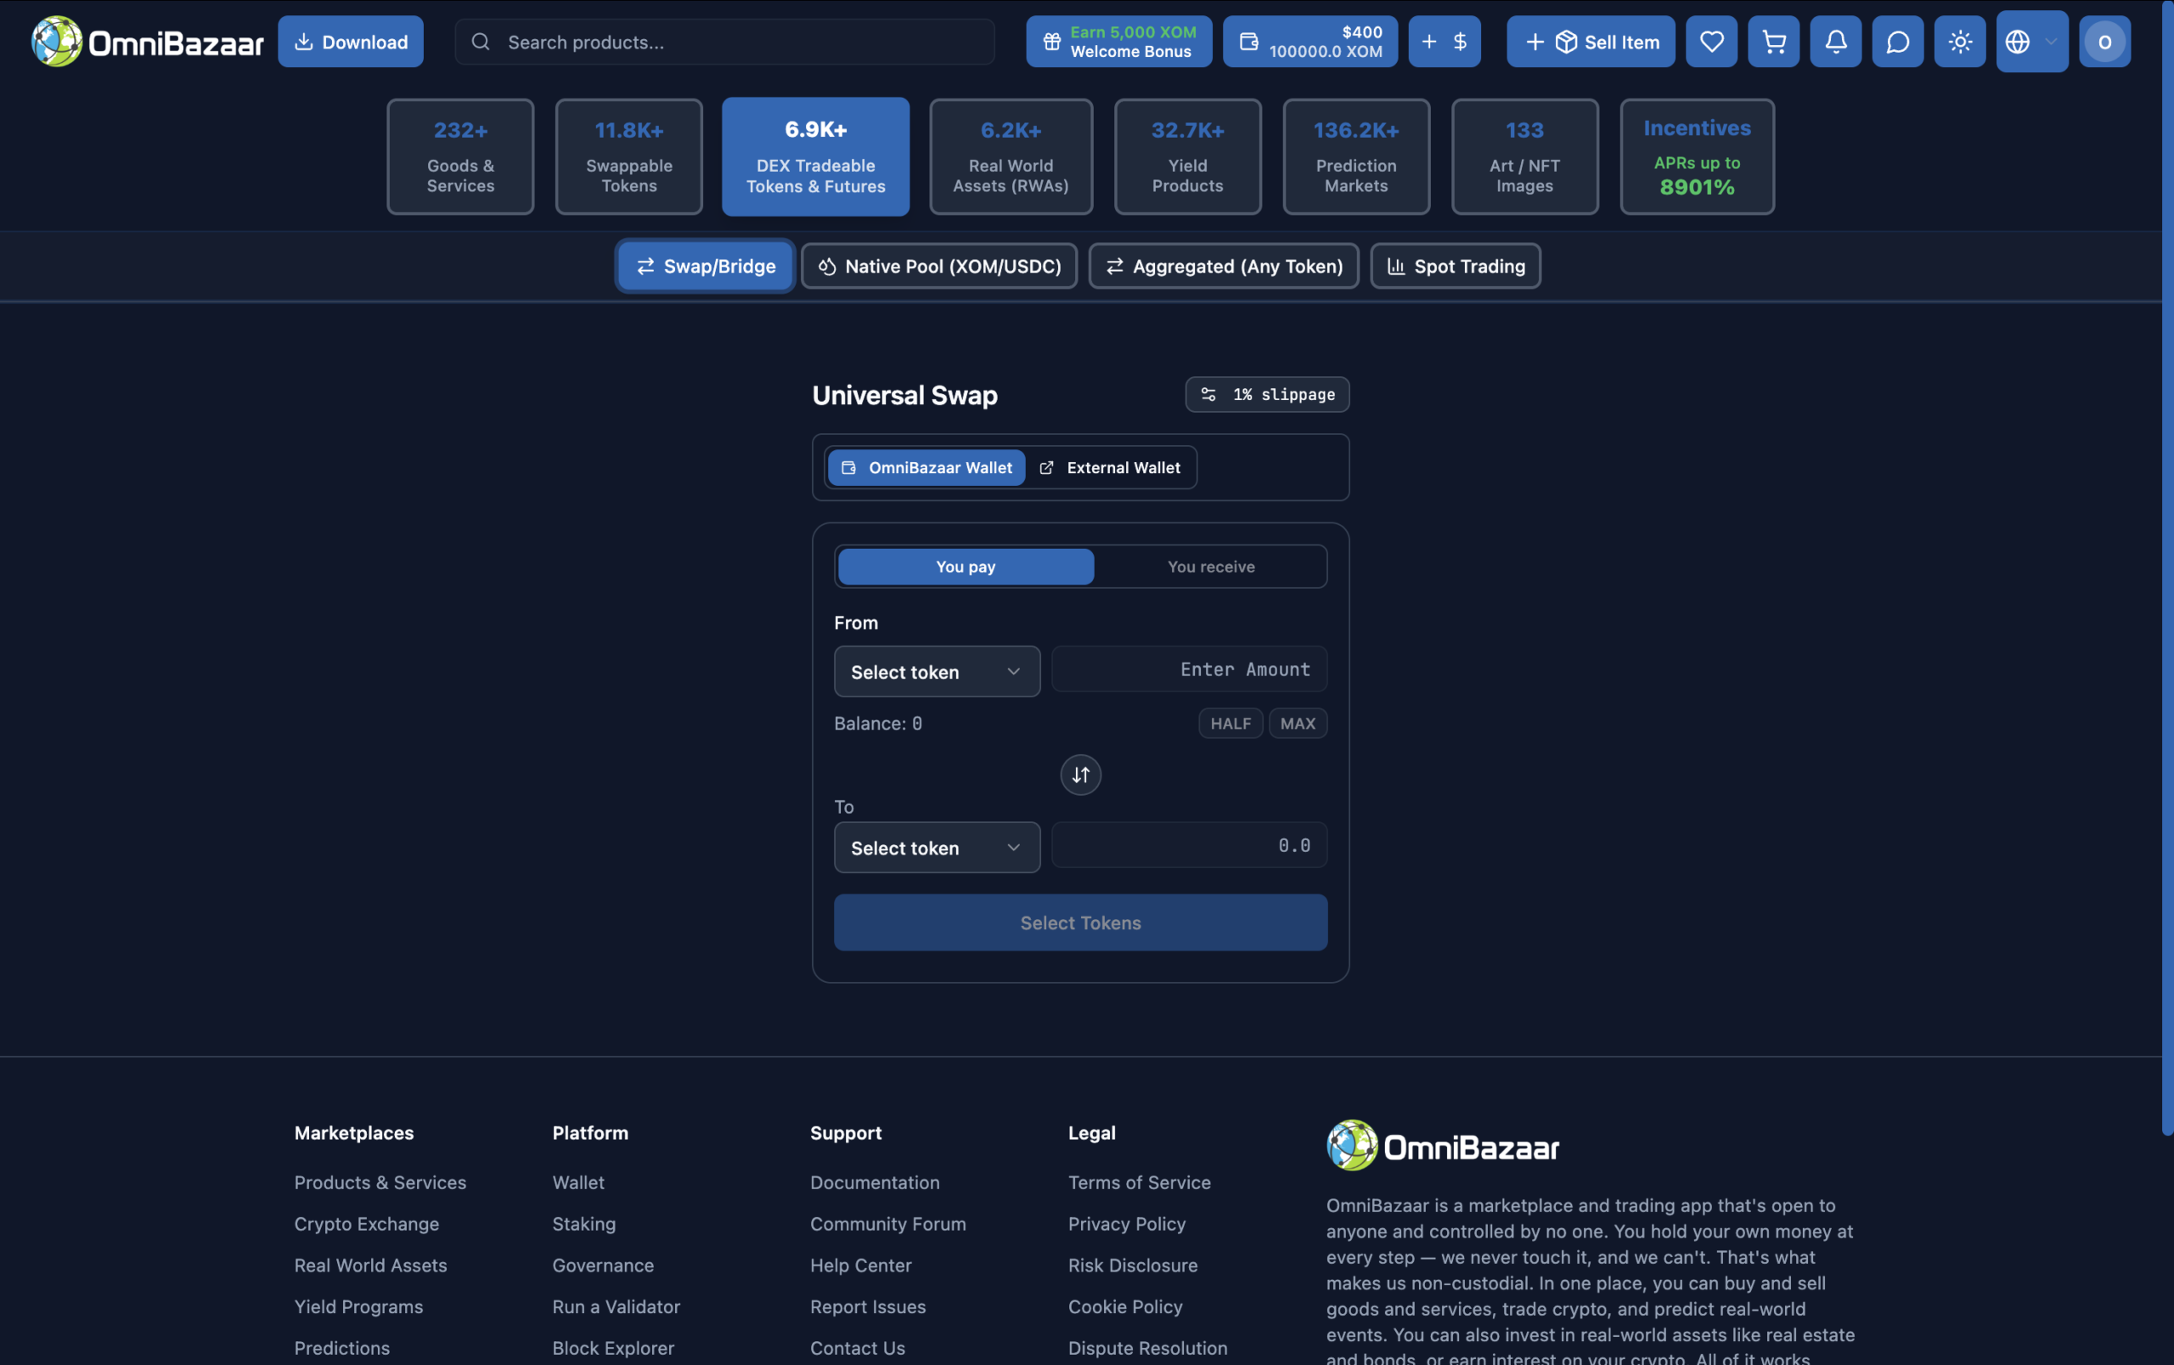The height and width of the screenshot is (1365, 2174).
Task: Open Risk Disclosure link
Action: [1134, 1266]
